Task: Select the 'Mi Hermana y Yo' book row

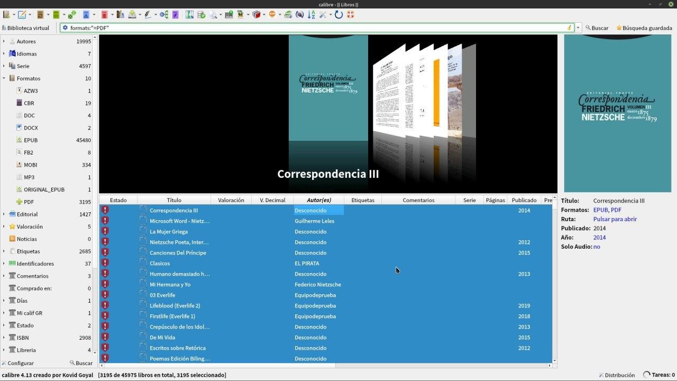Action: [325, 284]
